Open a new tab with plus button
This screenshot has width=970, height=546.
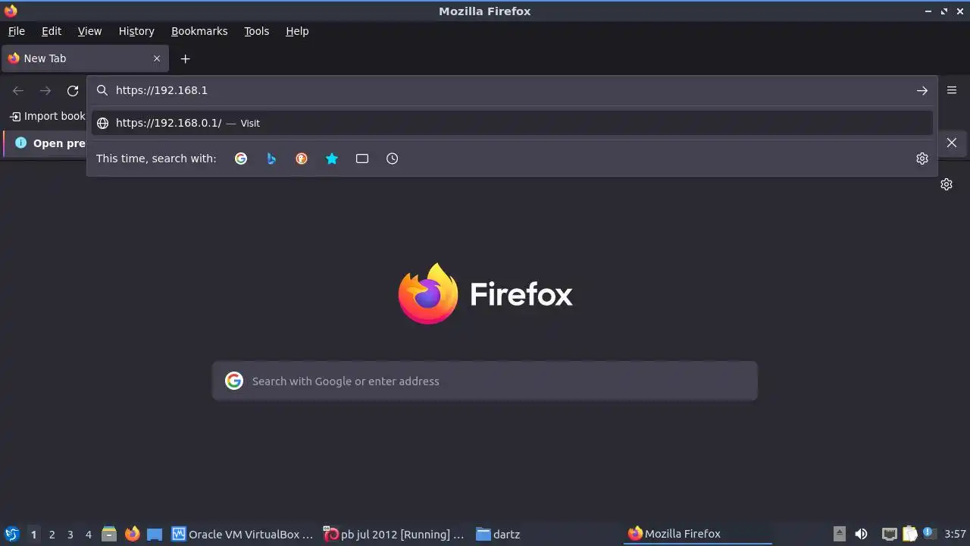coord(185,58)
